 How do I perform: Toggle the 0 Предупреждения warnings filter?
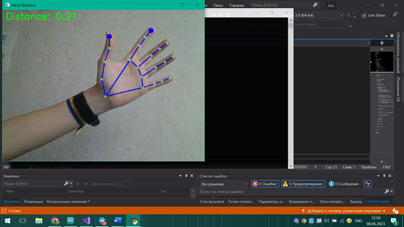coord(303,184)
